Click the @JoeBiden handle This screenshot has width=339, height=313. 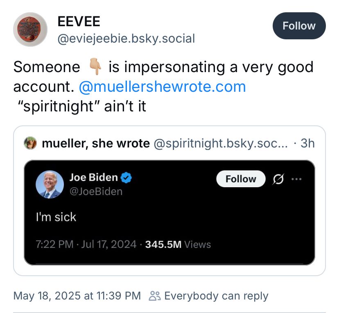[x=96, y=191]
